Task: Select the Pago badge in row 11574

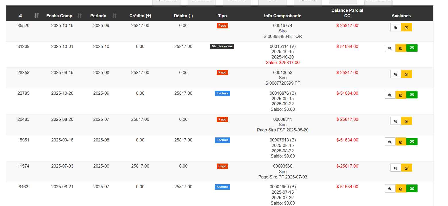Action: point(222,166)
